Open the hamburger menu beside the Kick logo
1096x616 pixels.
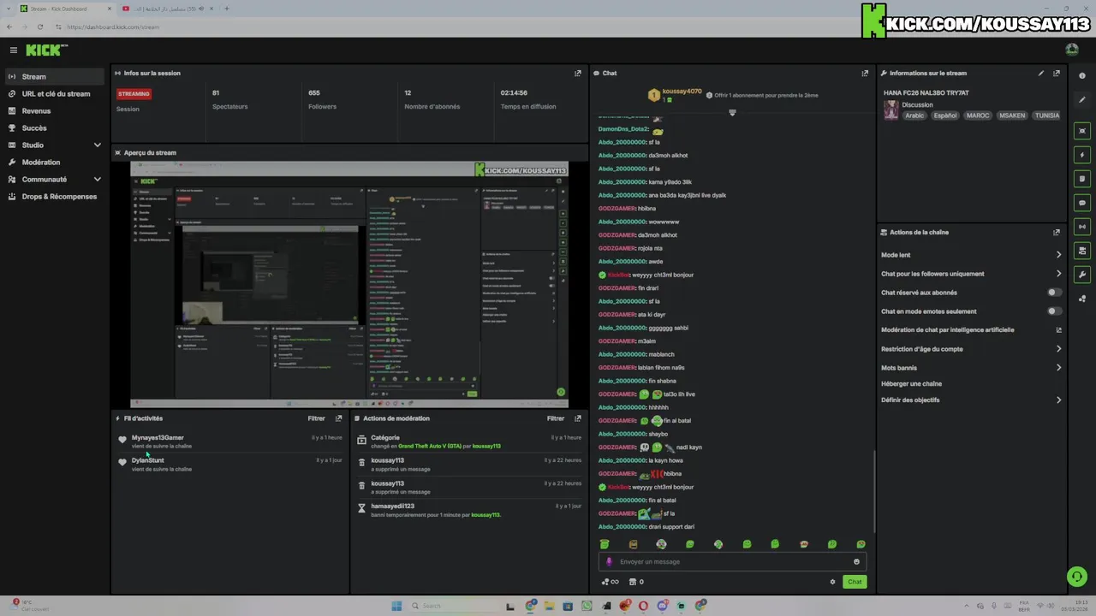pyautogui.click(x=14, y=50)
